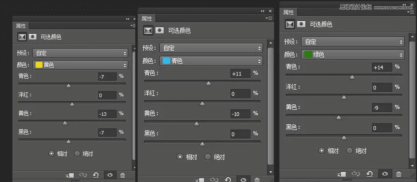Click 黄色 value field showing -10
The image size is (417, 182).
(240, 114)
